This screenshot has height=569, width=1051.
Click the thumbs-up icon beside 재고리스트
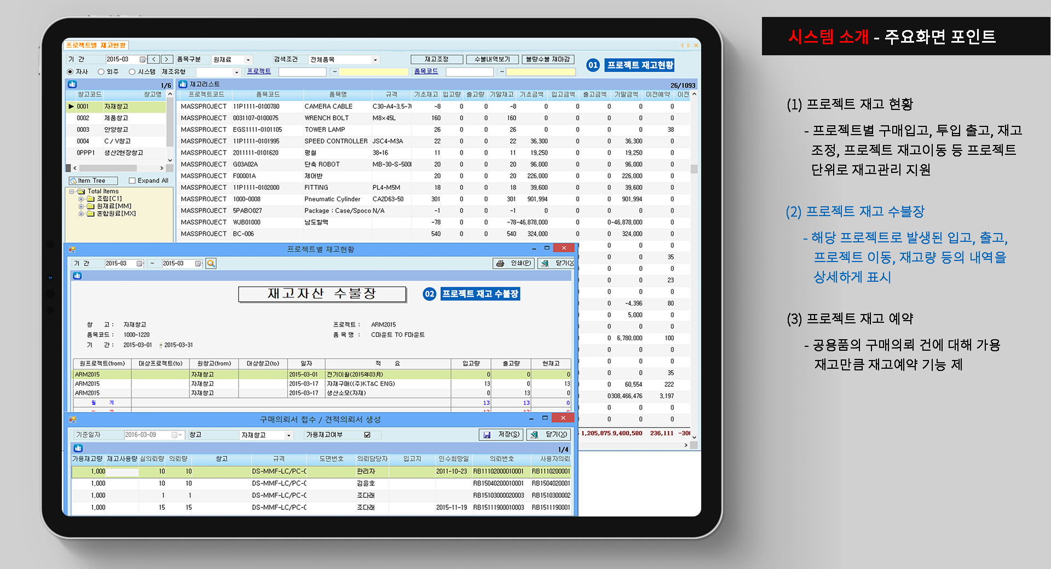pos(183,84)
